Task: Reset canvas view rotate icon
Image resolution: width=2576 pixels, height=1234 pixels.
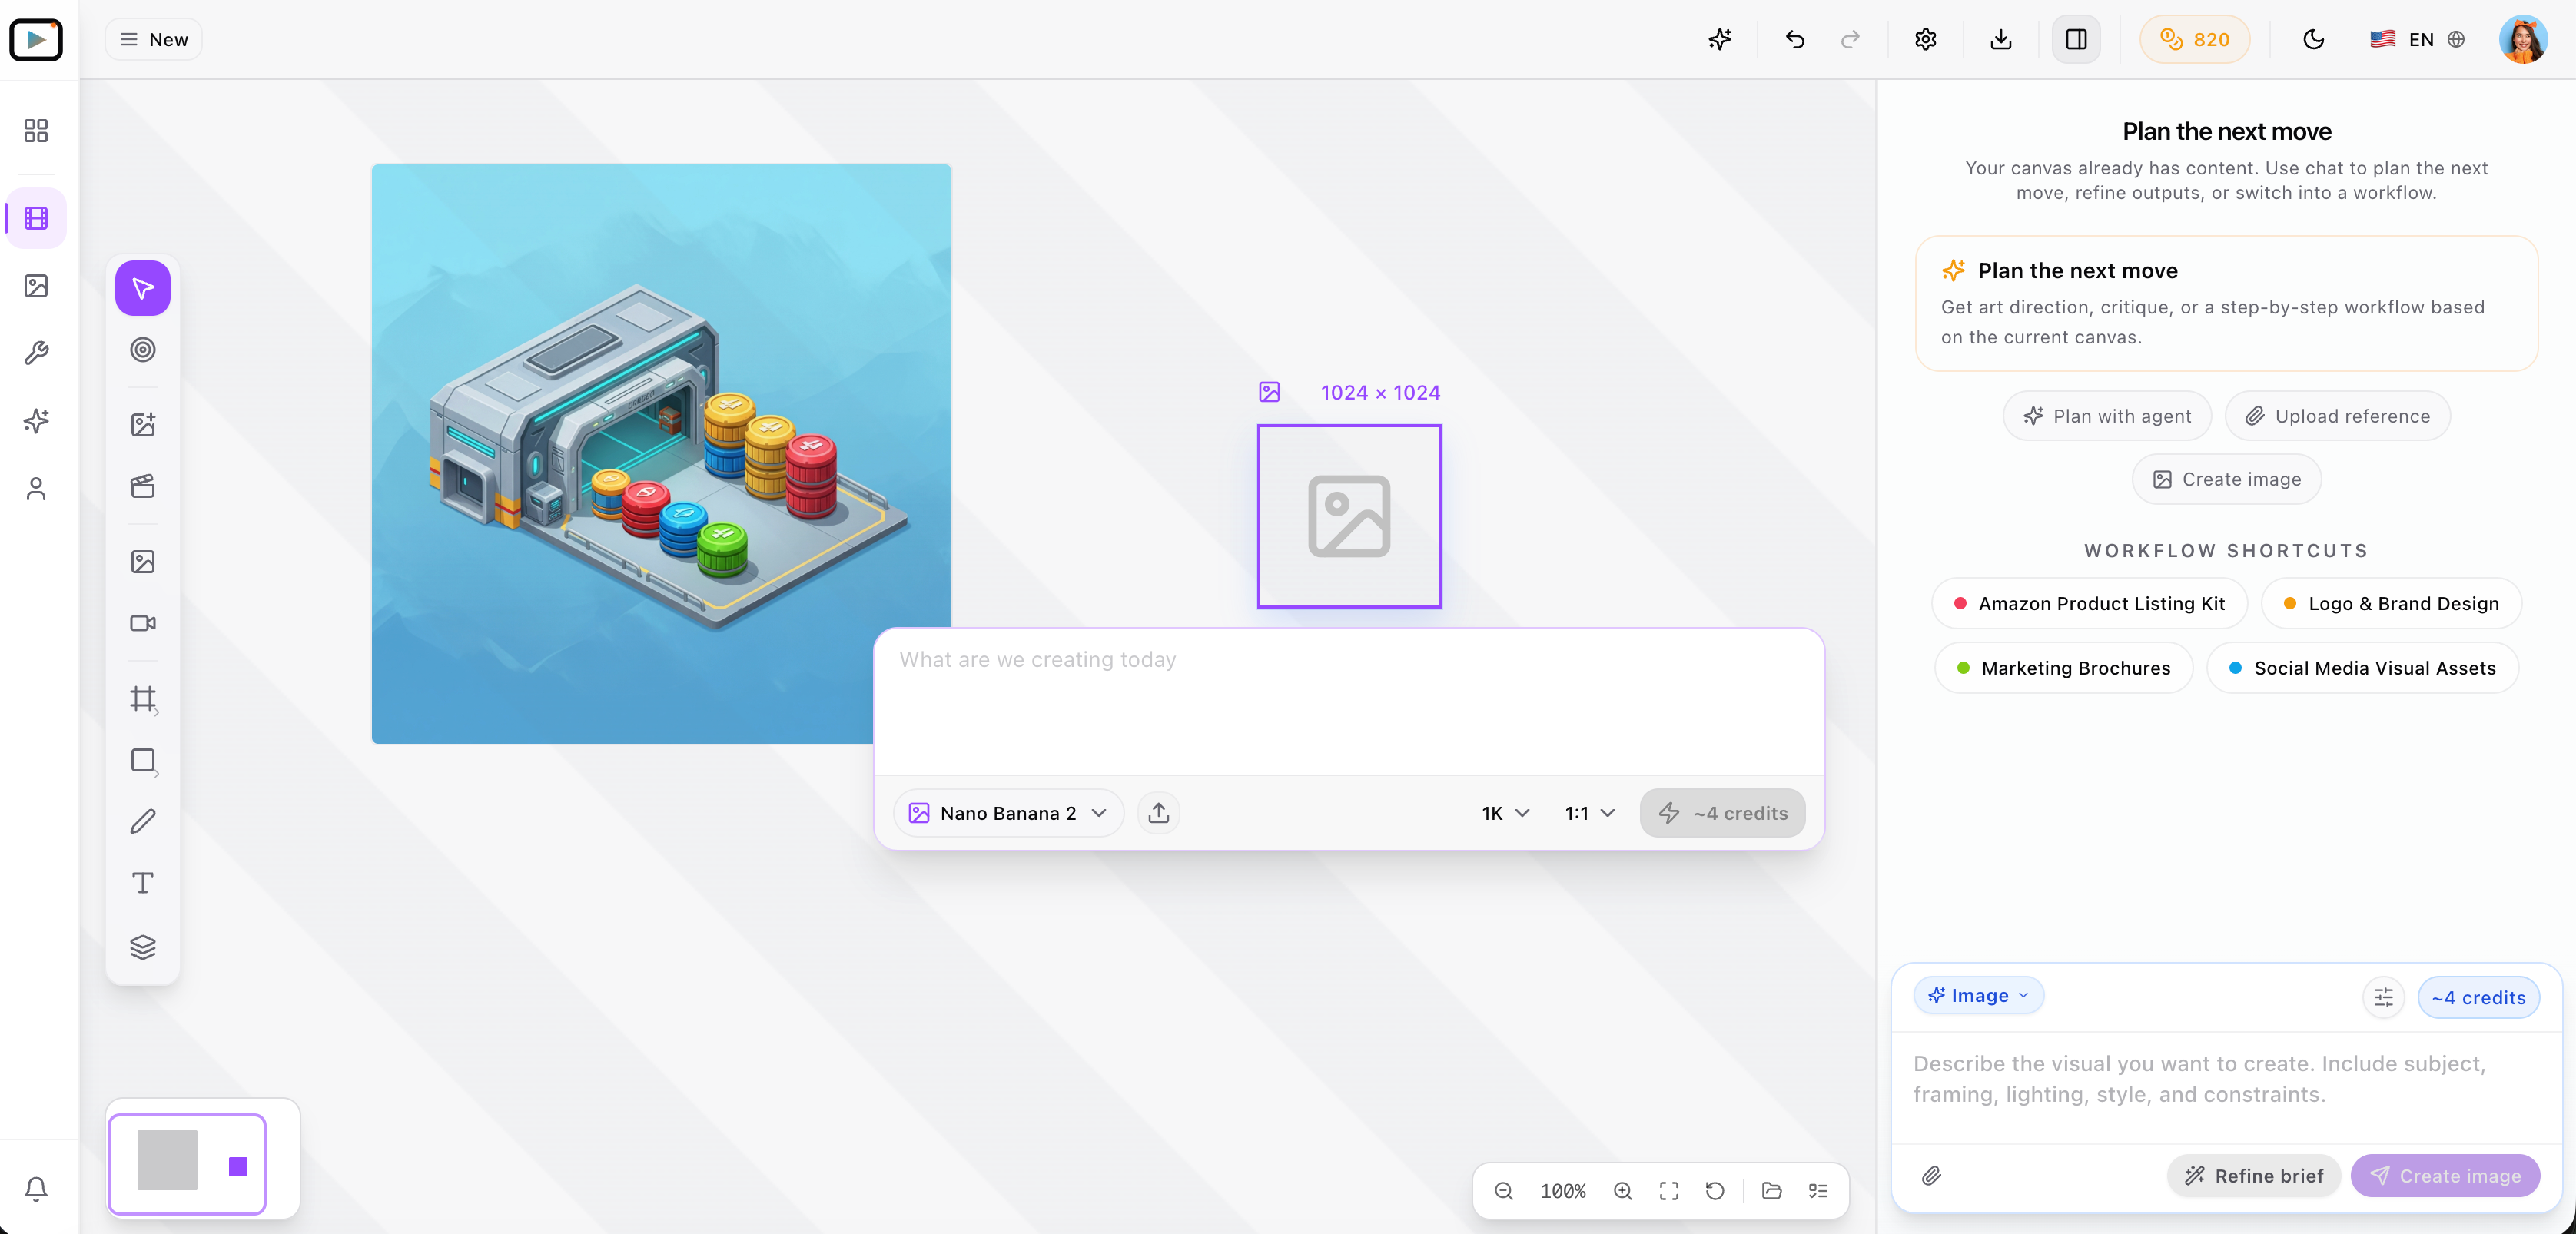Action: [x=1715, y=1190]
